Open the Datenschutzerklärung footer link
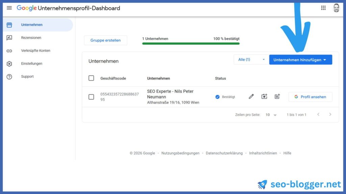The width and height of the screenshot is (346, 194). 224,153
